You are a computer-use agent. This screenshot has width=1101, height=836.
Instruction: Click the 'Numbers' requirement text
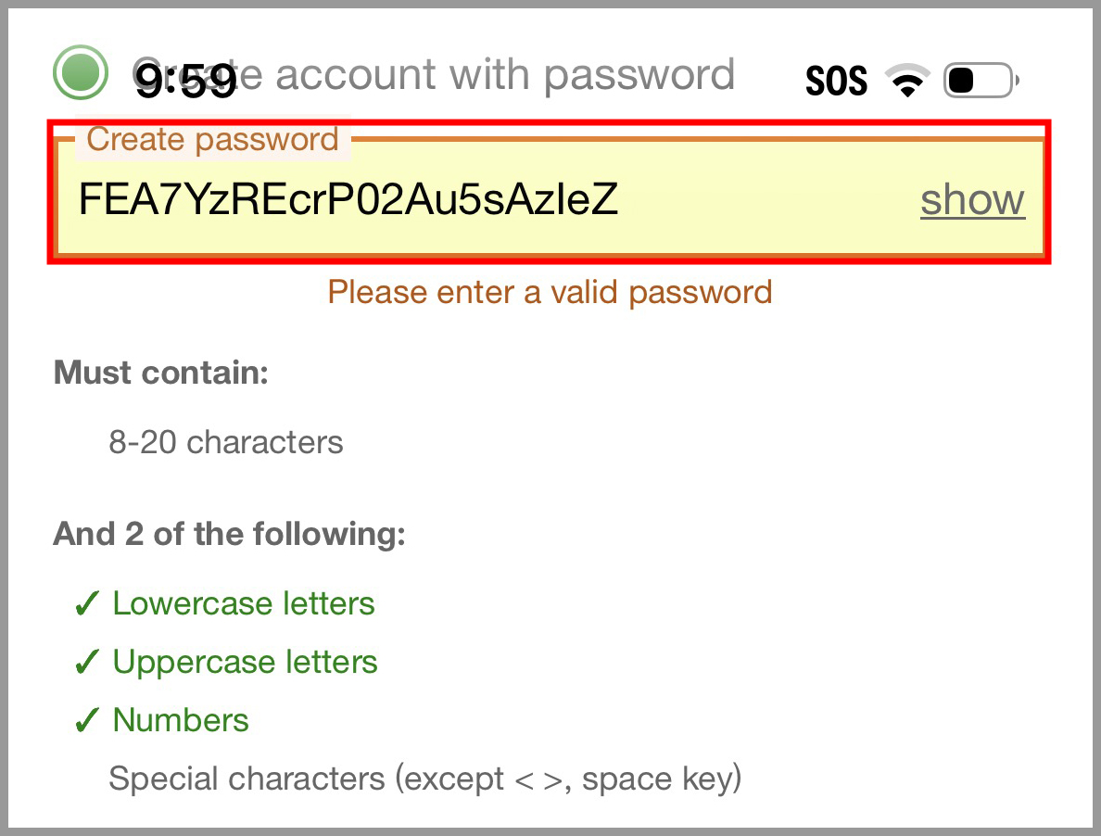pyautogui.click(x=181, y=721)
